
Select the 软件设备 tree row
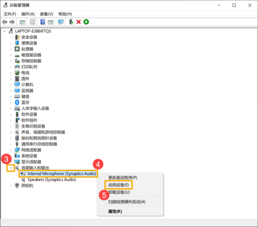(29, 114)
